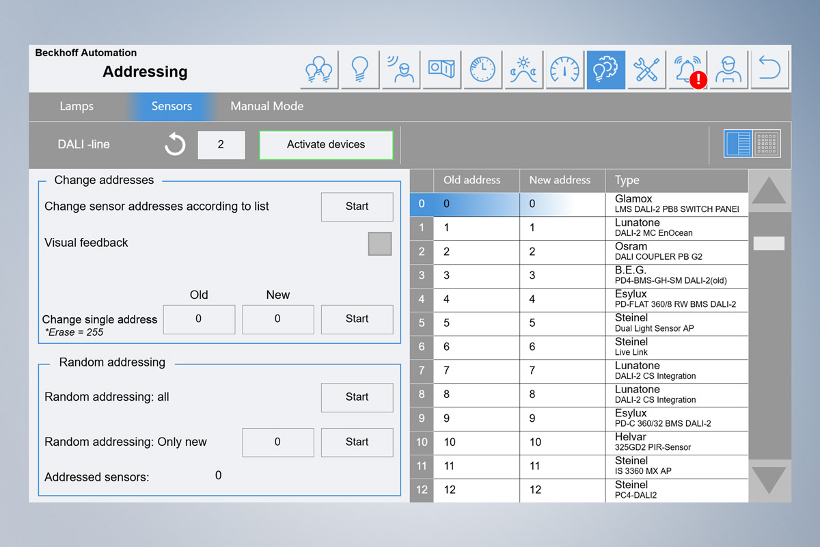Enable the Visual feedback checkbox

coord(379,243)
